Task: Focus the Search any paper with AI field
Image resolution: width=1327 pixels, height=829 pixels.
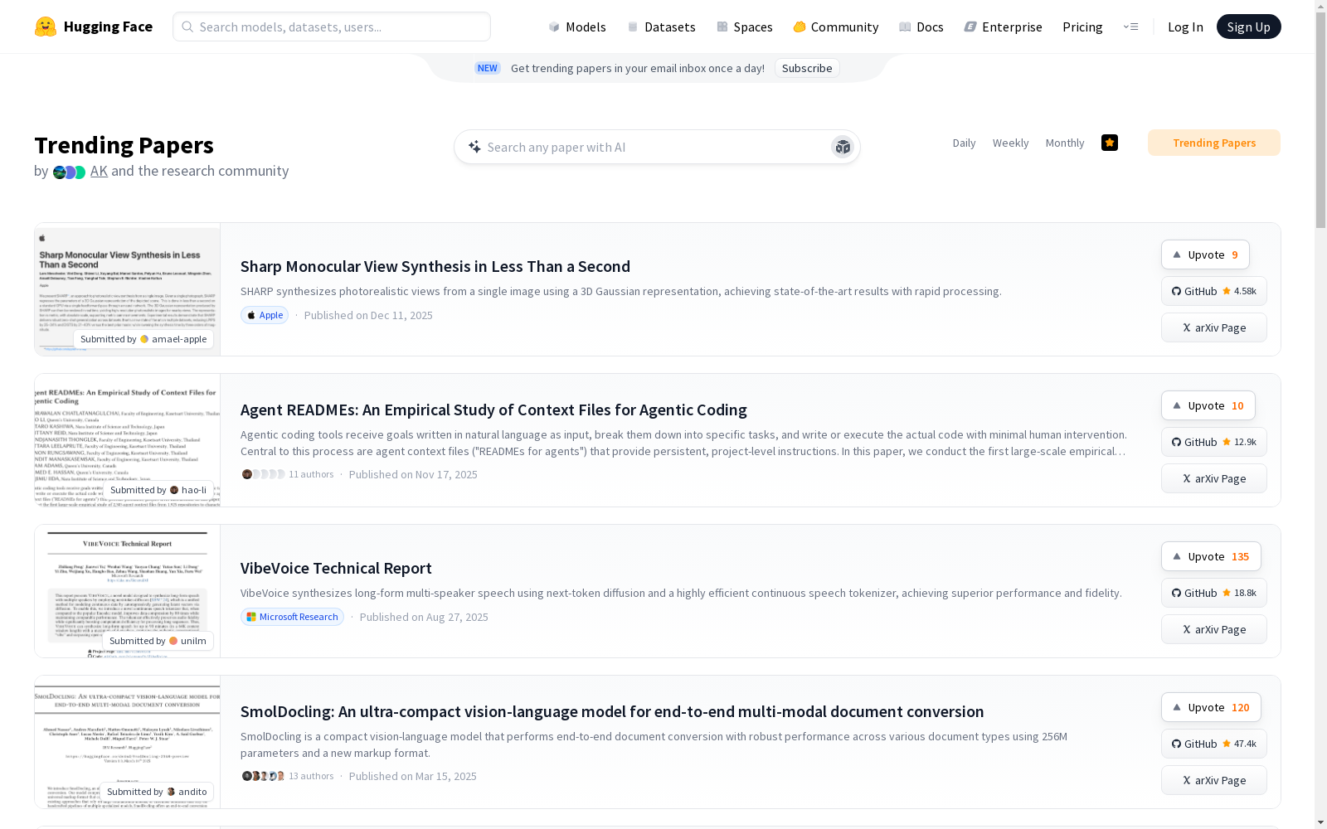Action: [657, 147]
